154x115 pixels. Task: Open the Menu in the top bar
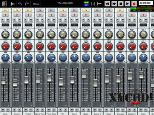point(36,4)
